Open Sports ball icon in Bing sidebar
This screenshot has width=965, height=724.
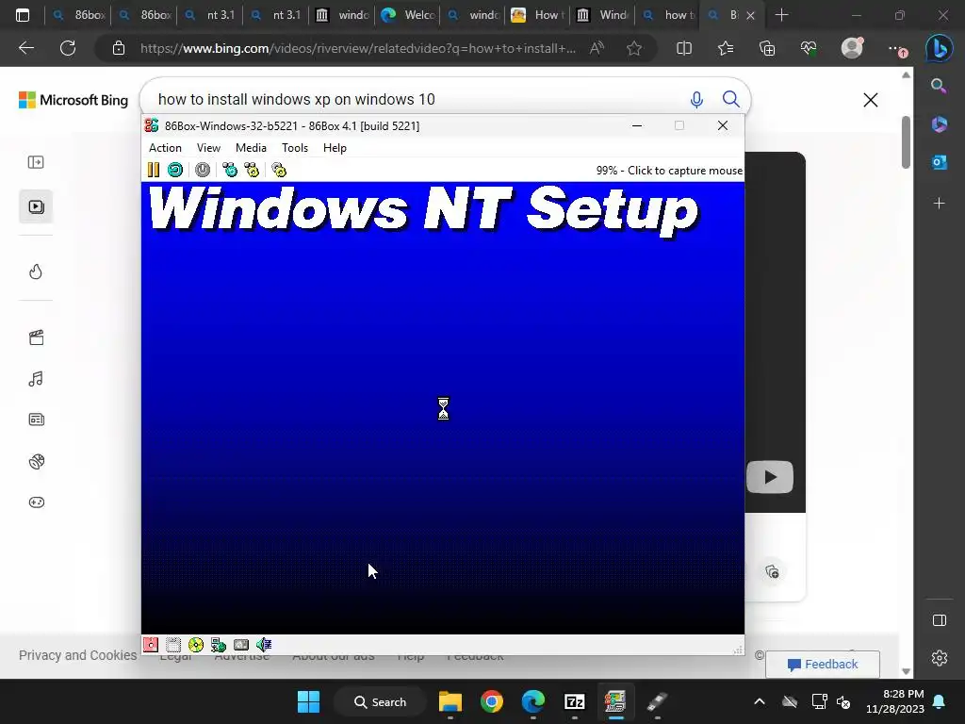click(x=36, y=461)
